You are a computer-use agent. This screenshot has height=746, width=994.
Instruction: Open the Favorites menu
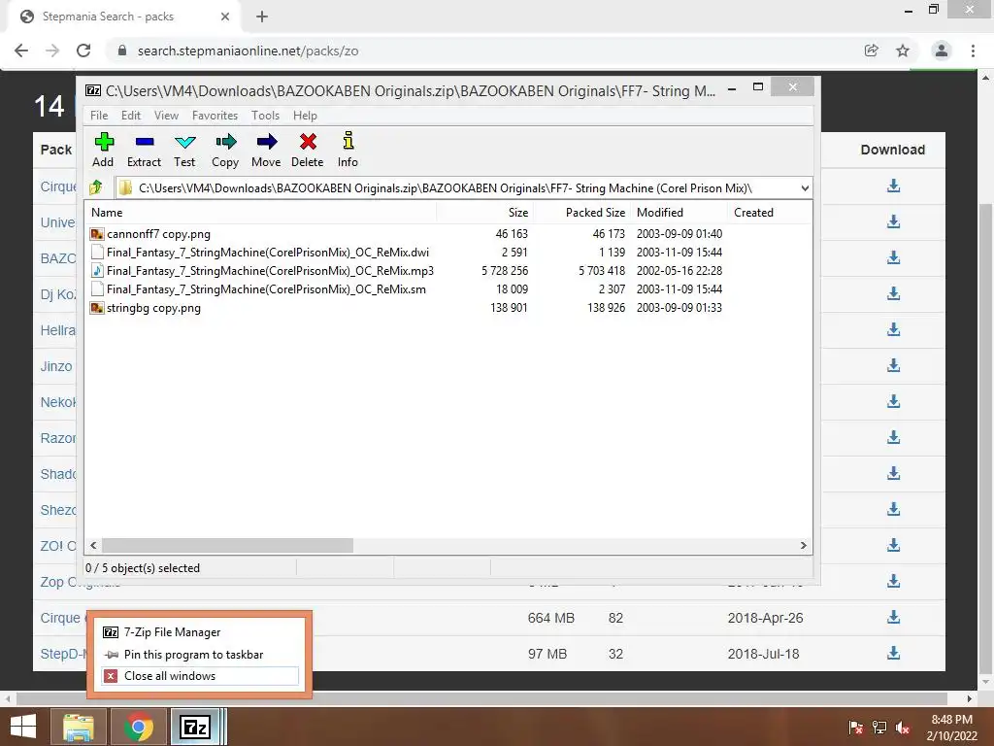click(215, 116)
